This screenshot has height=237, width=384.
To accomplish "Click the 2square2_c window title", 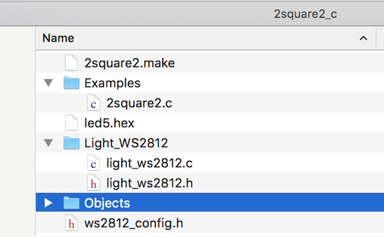I will [x=305, y=14].
